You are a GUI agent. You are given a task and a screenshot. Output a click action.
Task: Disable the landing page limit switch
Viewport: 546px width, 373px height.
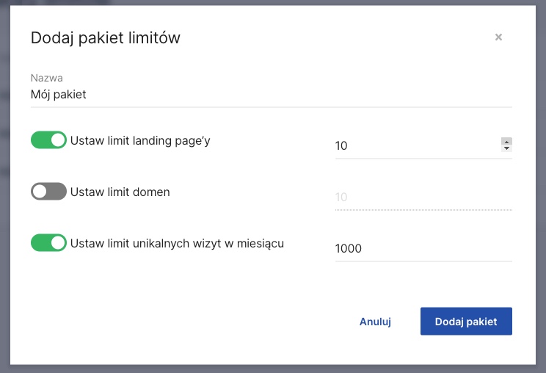coord(48,140)
